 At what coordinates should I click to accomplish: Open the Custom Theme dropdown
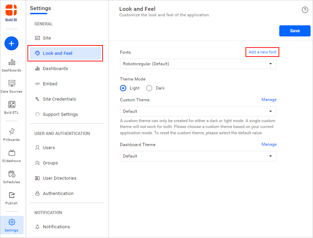tap(198, 111)
